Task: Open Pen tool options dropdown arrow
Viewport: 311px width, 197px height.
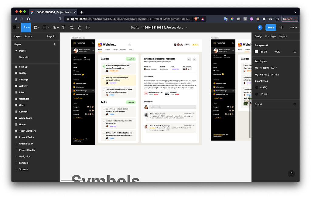Action: (x=58, y=28)
